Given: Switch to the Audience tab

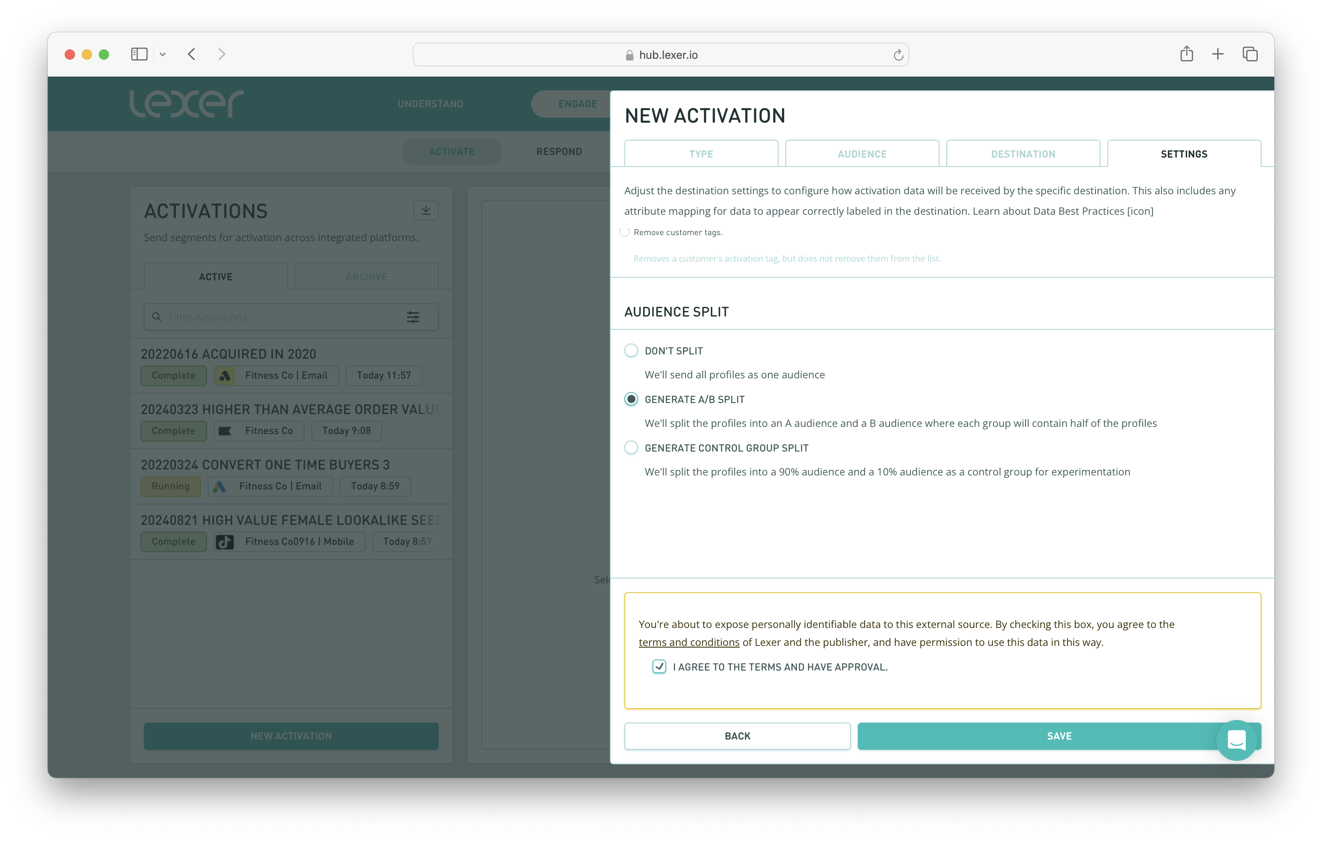Looking at the screenshot, I should (862, 154).
